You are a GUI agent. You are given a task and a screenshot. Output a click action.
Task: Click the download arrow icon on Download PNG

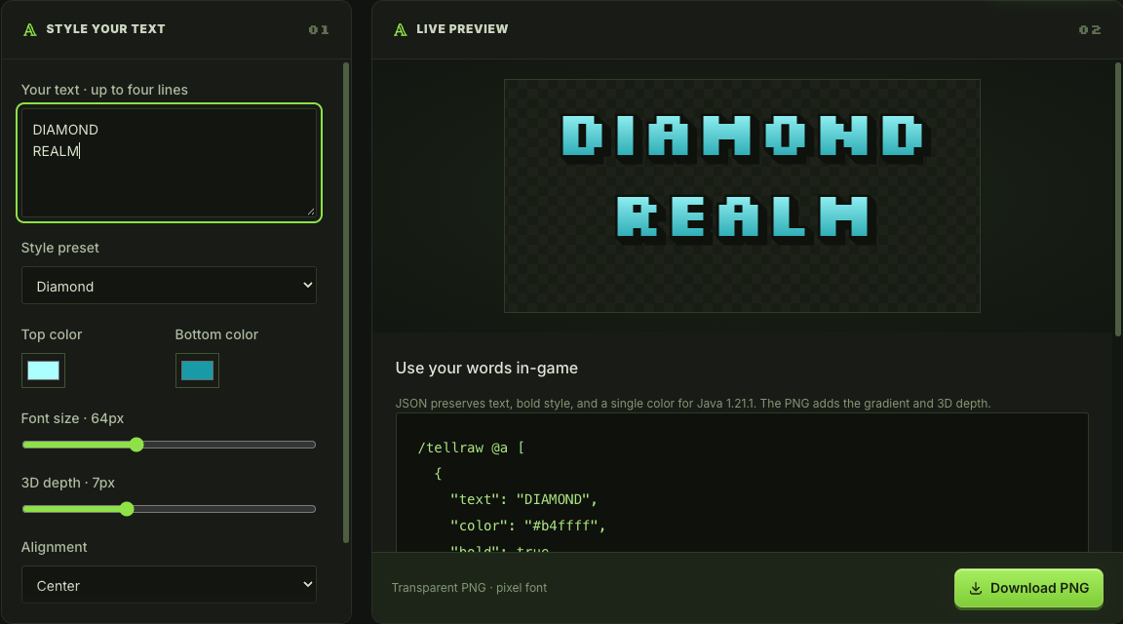click(x=975, y=588)
